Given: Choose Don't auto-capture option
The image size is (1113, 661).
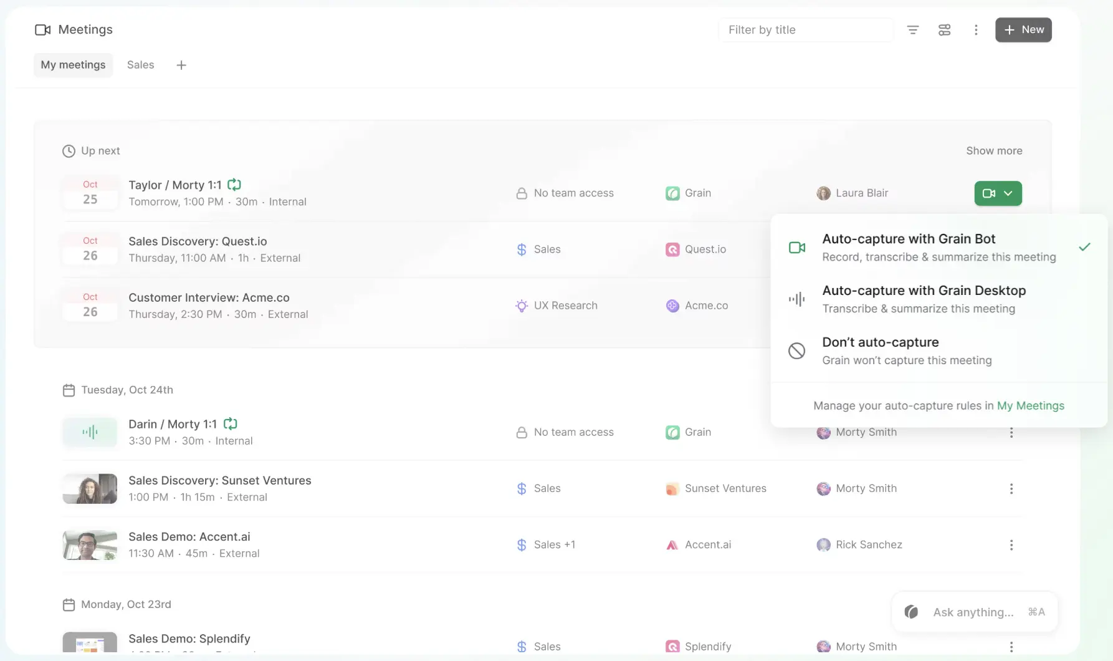Looking at the screenshot, I should point(939,351).
